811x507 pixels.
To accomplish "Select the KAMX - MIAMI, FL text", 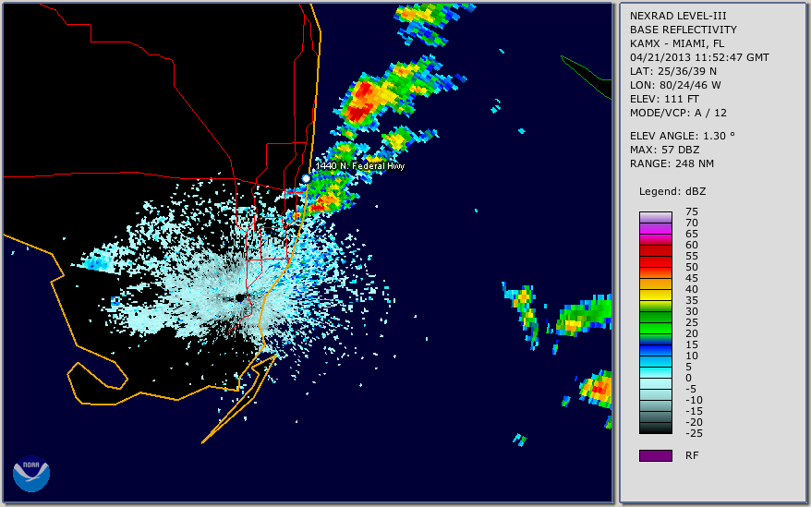I will click(677, 43).
